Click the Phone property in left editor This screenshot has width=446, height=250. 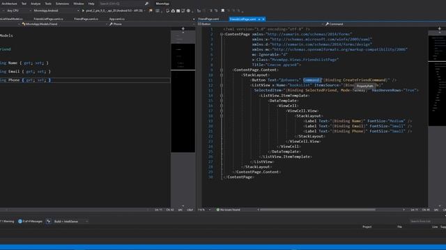click(14, 81)
